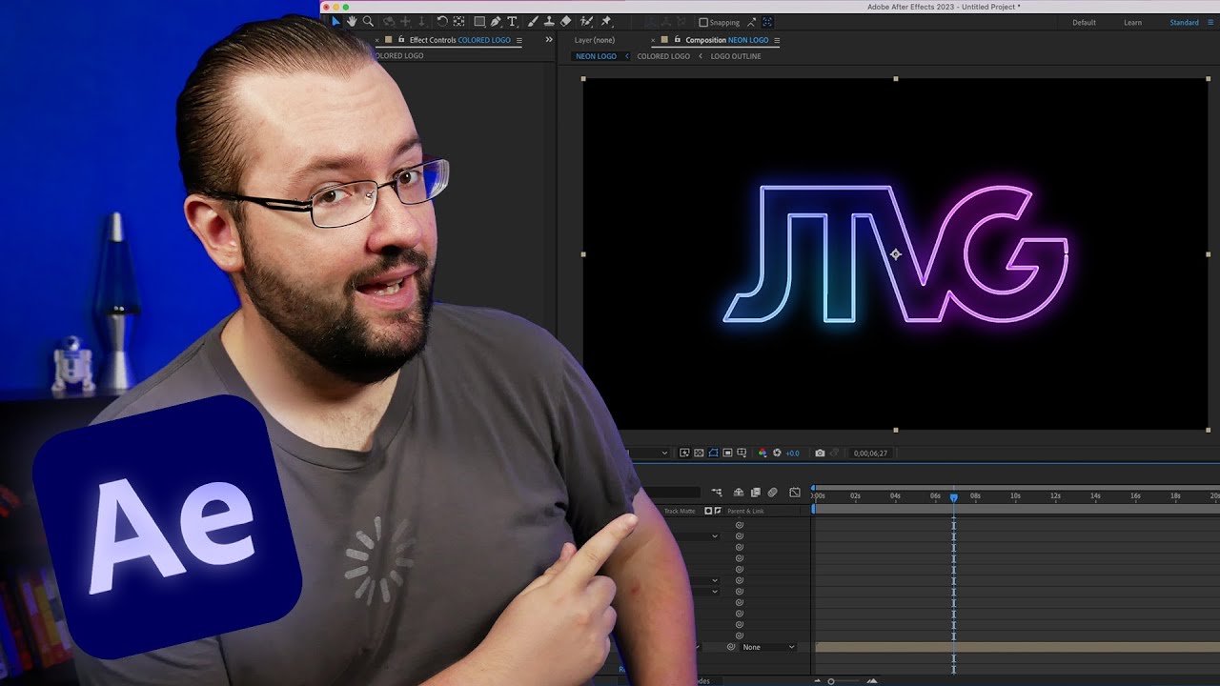Click the parent pick whip beside None dropdown

731,647
